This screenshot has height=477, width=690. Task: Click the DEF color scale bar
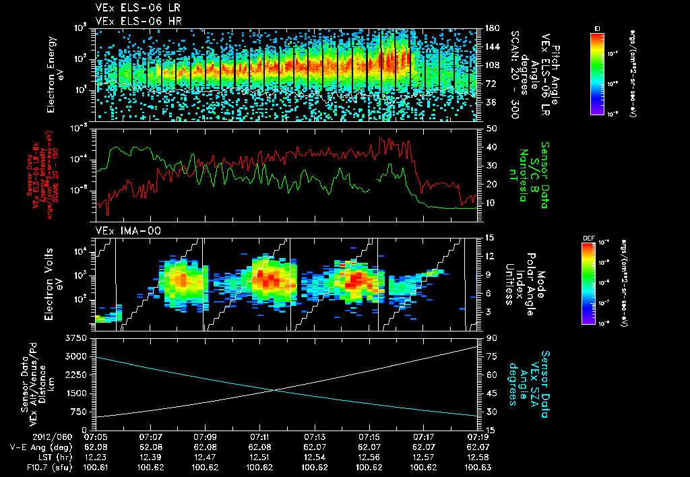588,284
